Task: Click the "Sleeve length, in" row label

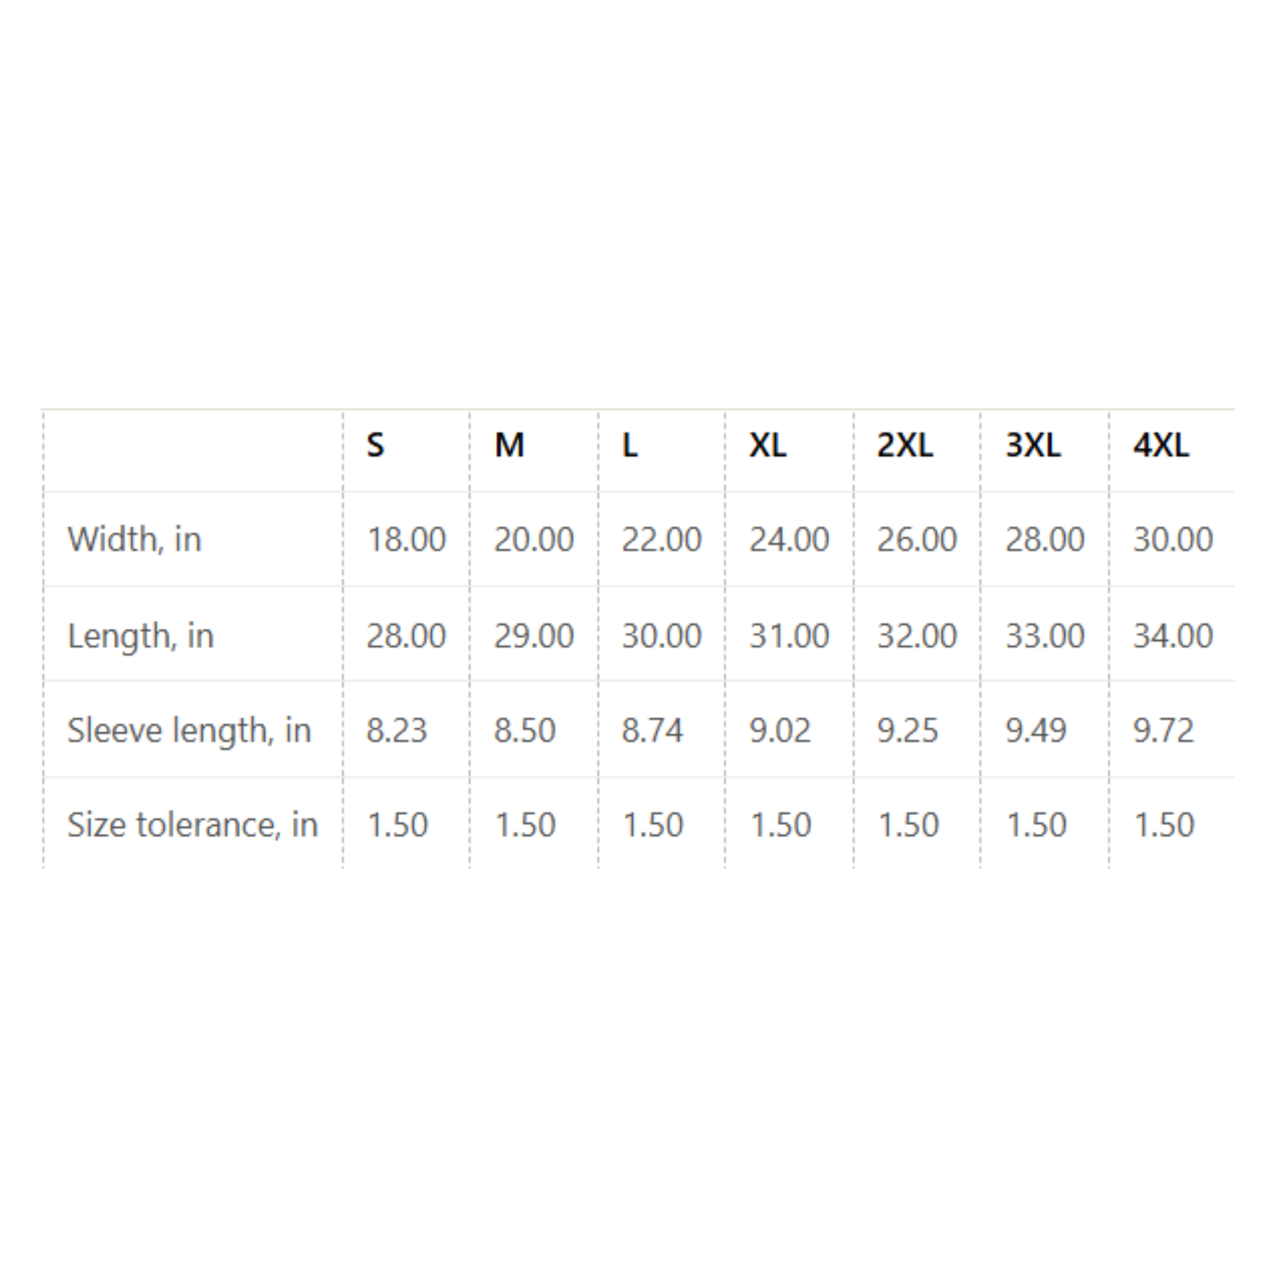Action: click(x=188, y=730)
